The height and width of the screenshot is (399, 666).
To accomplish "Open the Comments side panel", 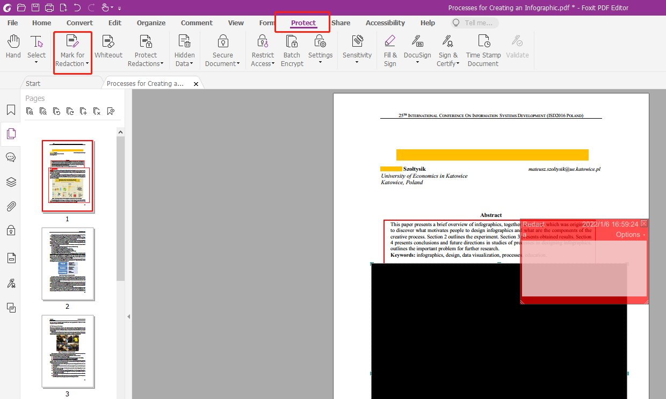I will point(11,157).
